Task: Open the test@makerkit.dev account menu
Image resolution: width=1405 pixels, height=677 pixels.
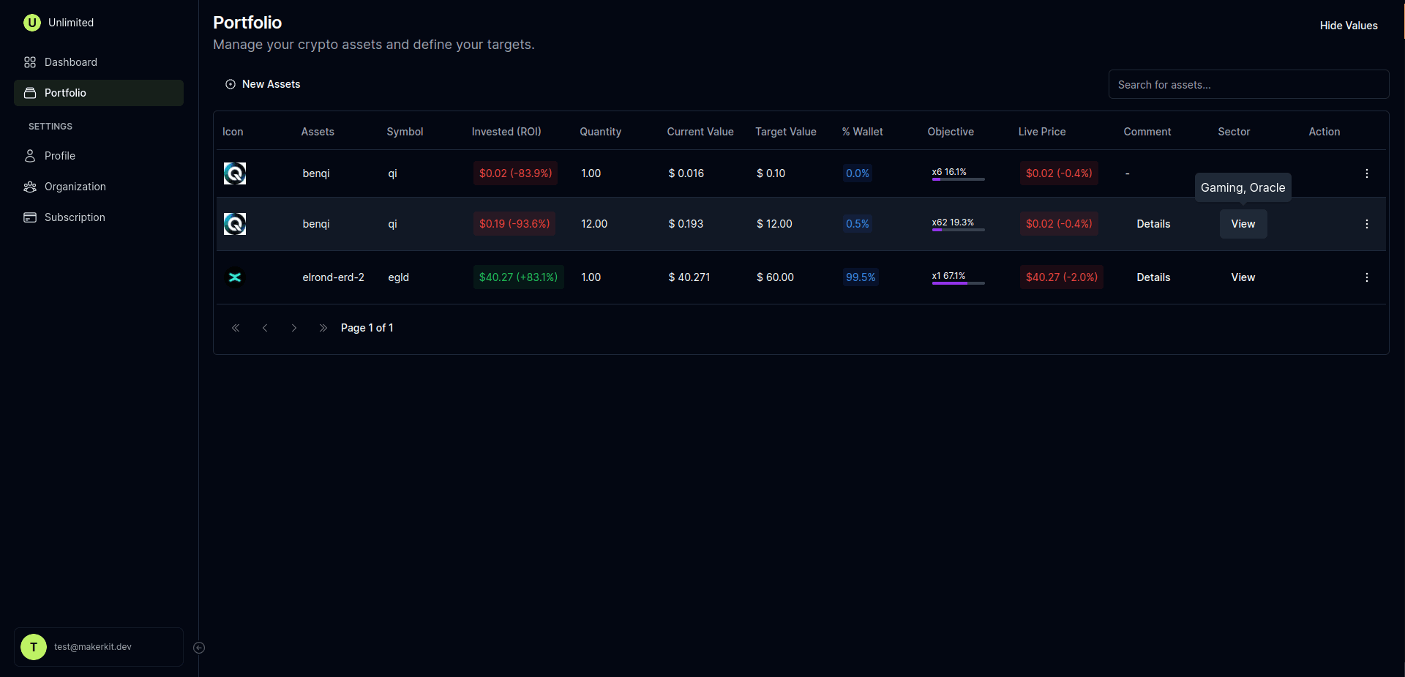Action: pyautogui.click(x=99, y=647)
